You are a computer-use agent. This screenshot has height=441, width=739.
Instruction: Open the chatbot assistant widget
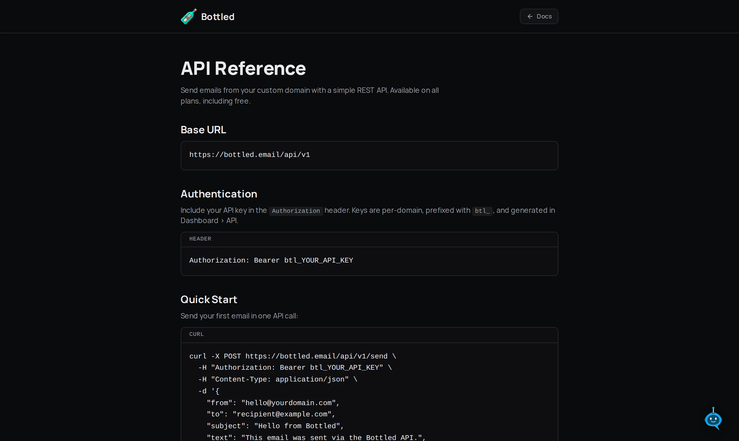713,419
